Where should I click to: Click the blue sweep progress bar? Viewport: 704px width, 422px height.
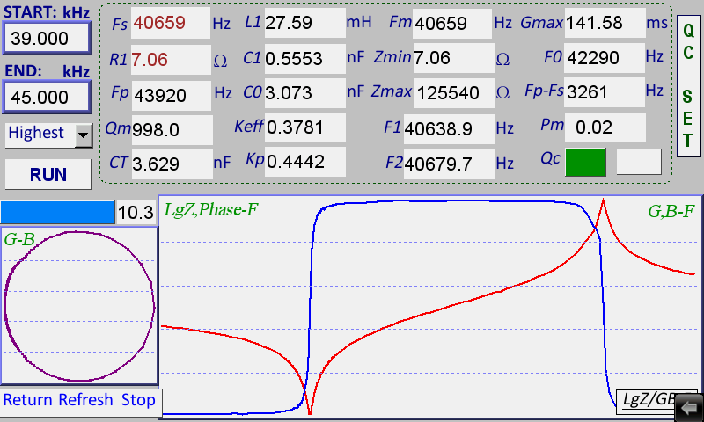click(x=57, y=212)
